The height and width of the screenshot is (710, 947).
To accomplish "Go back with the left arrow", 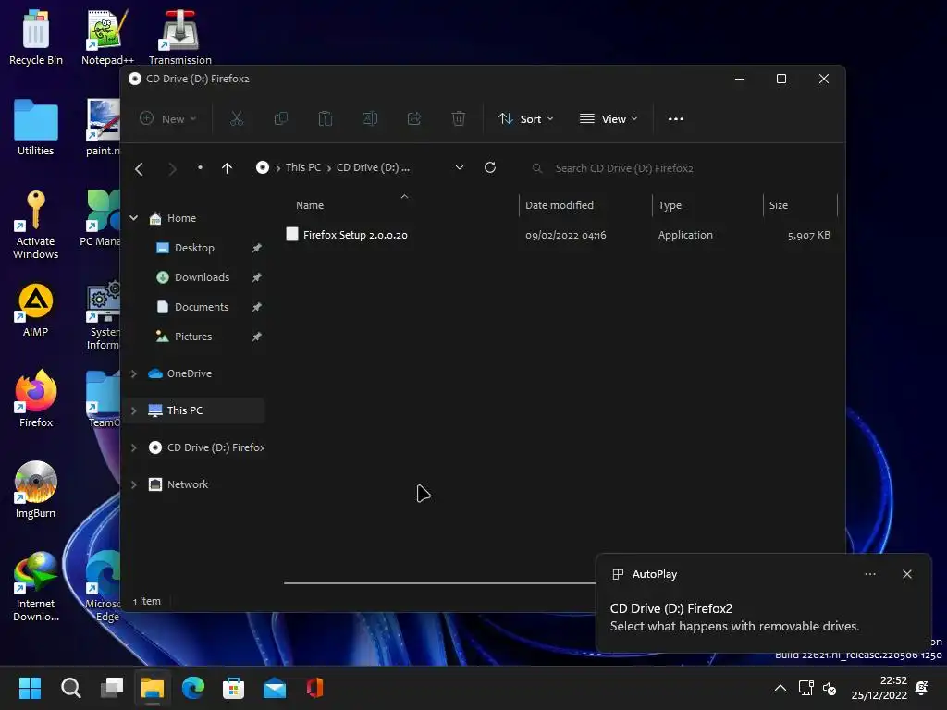I will 139,168.
